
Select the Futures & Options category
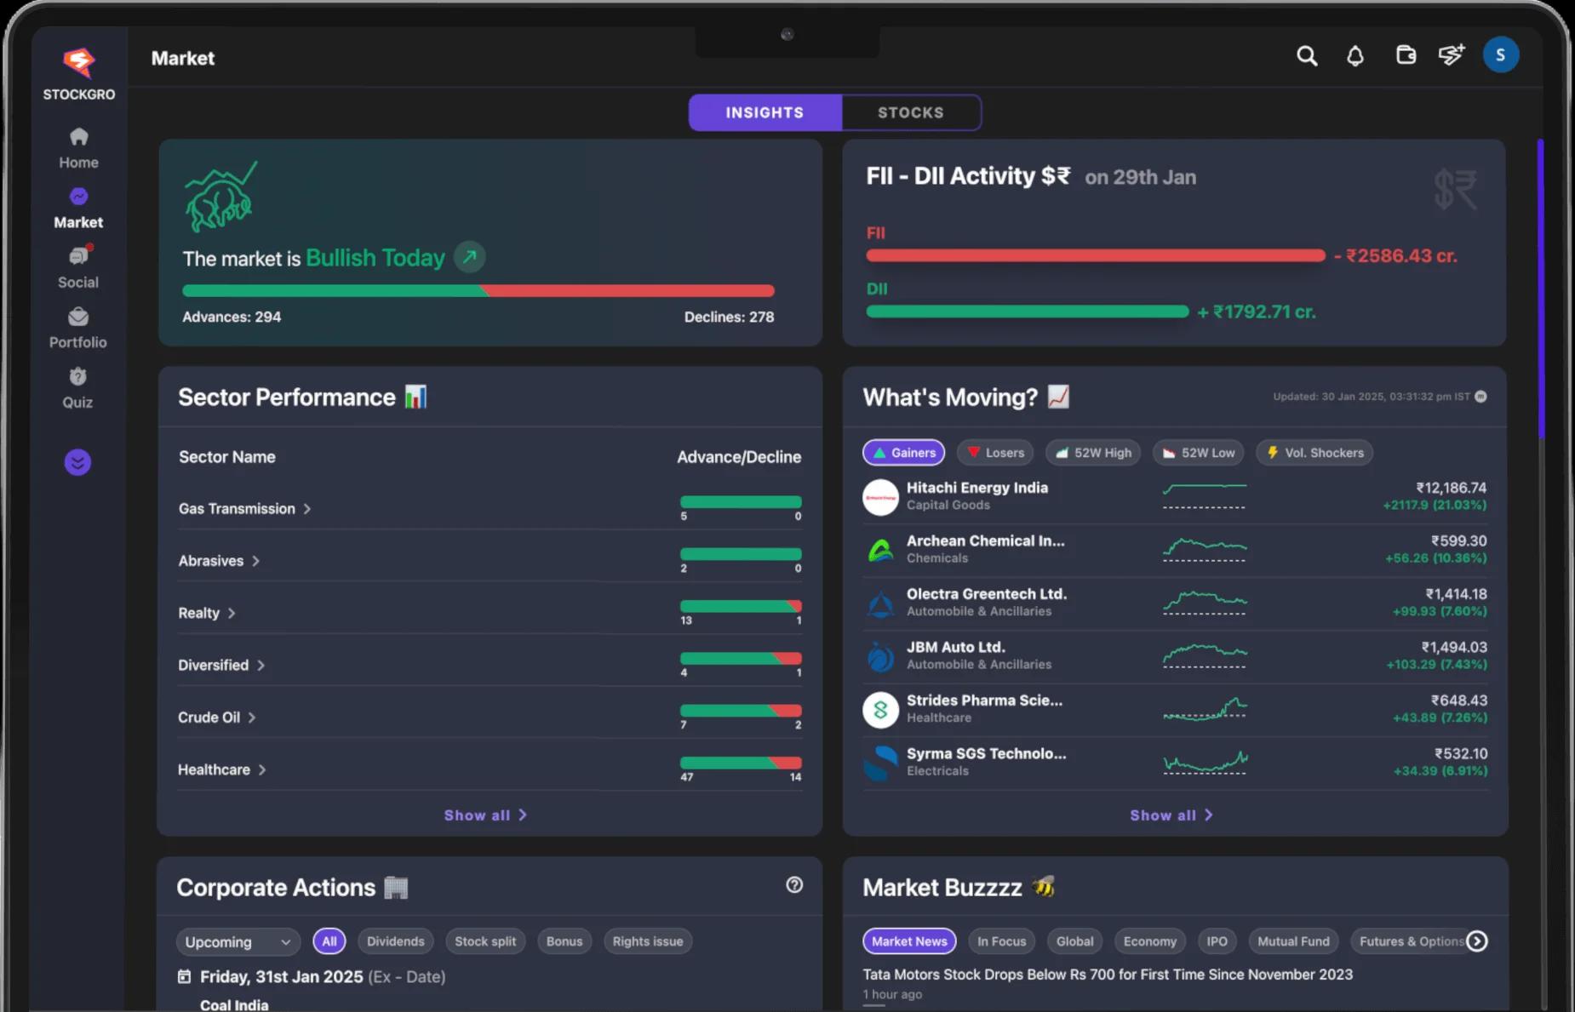(1412, 941)
